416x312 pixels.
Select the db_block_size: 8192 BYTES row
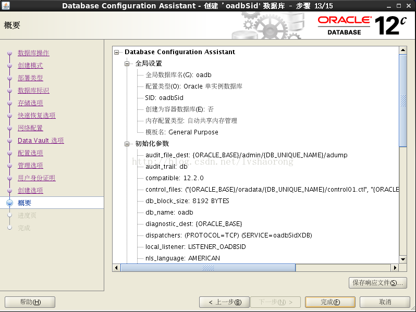[x=187, y=201]
